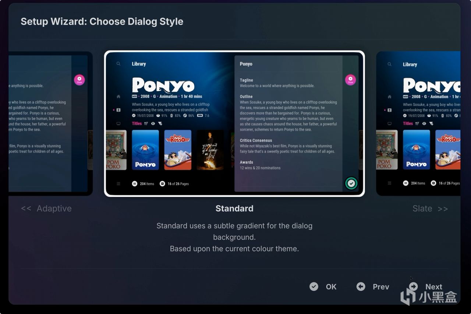Click the Titles label in Slate preview
This screenshot has width=471, height=314.
coord(408,124)
